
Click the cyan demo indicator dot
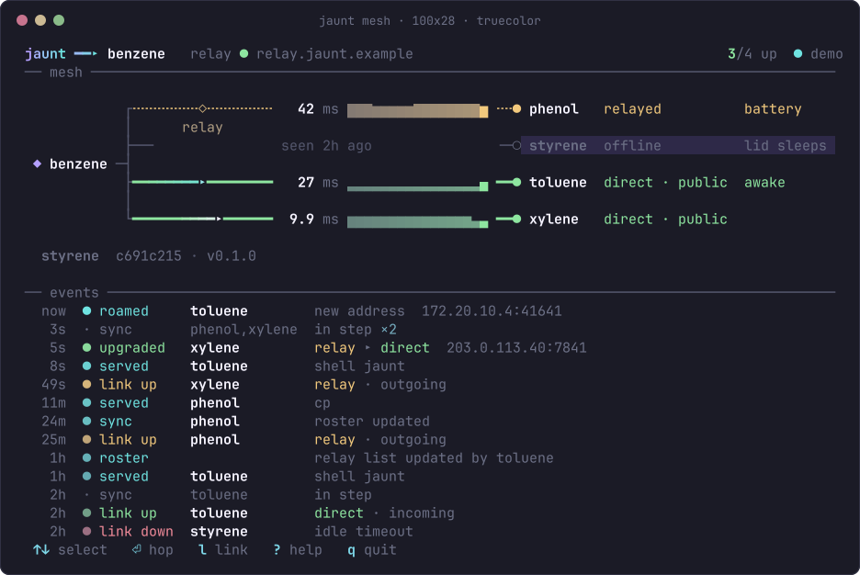(798, 53)
